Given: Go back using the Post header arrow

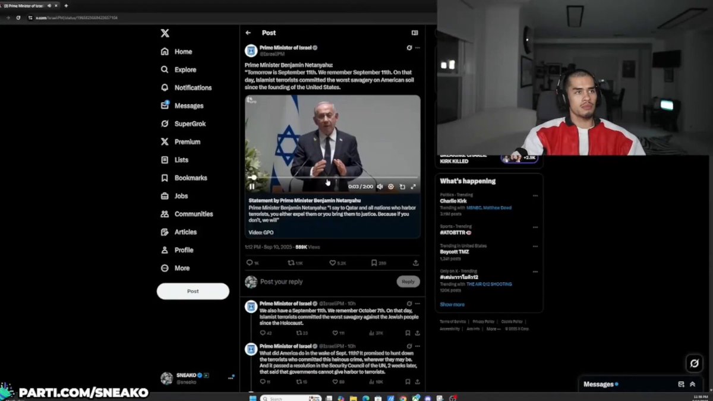Looking at the screenshot, I should pos(248,33).
